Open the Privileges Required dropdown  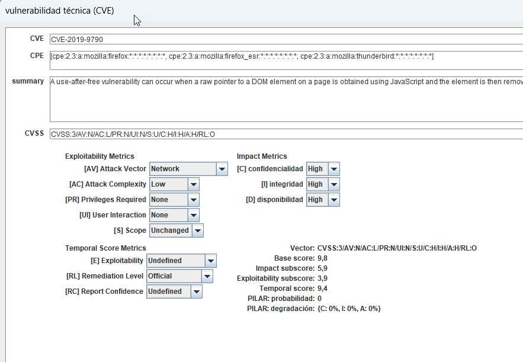click(x=174, y=200)
